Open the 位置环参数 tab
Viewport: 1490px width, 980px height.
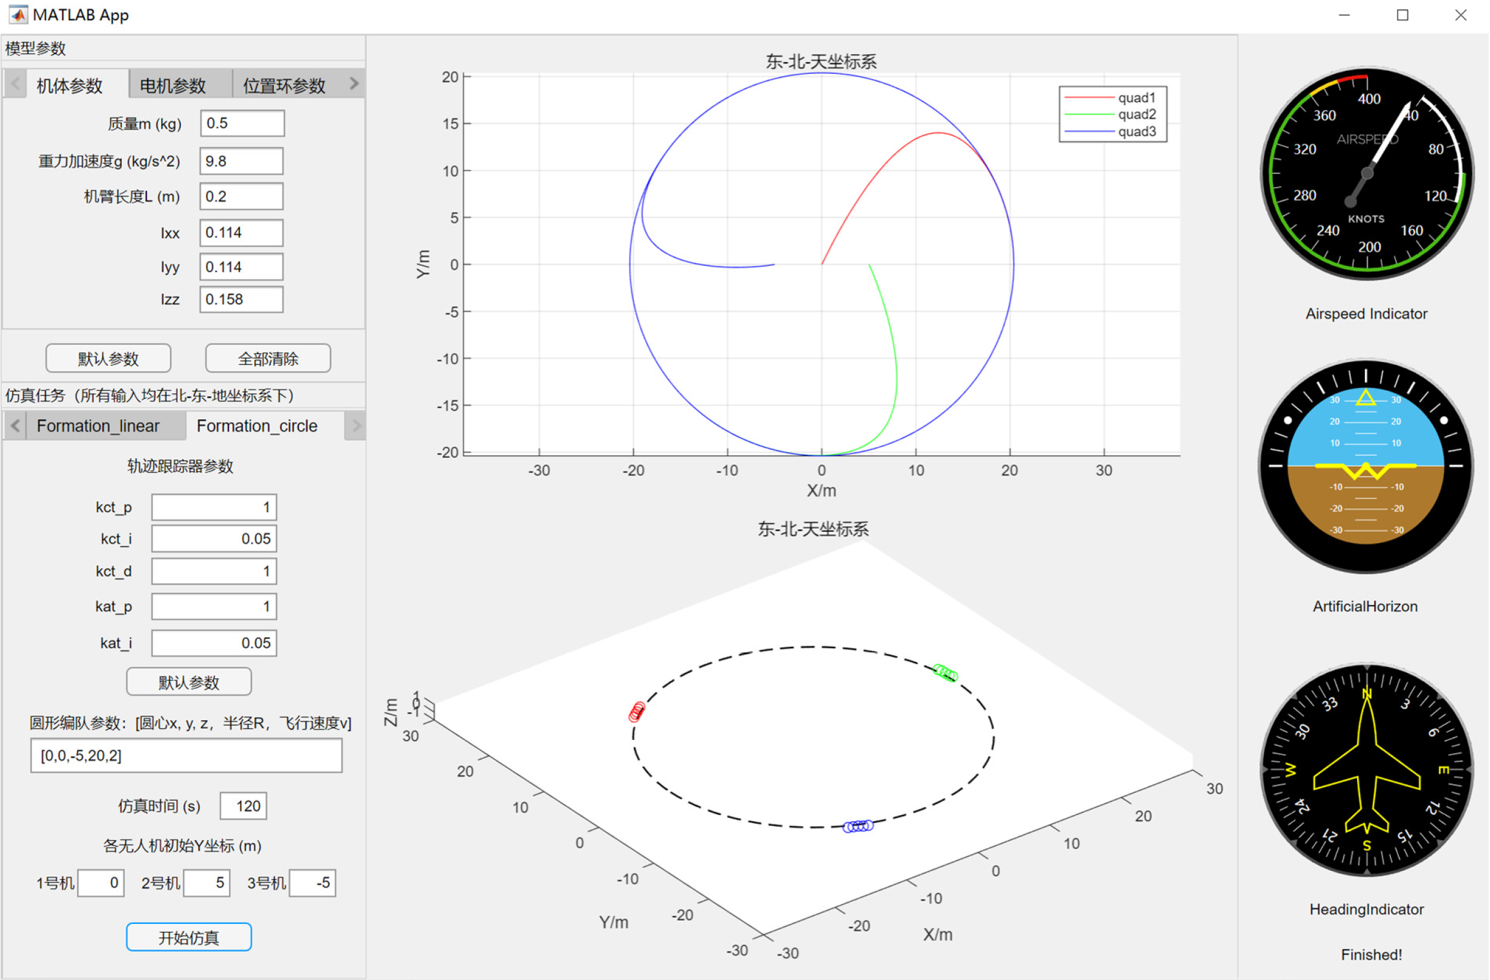pyautogui.click(x=284, y=85)
